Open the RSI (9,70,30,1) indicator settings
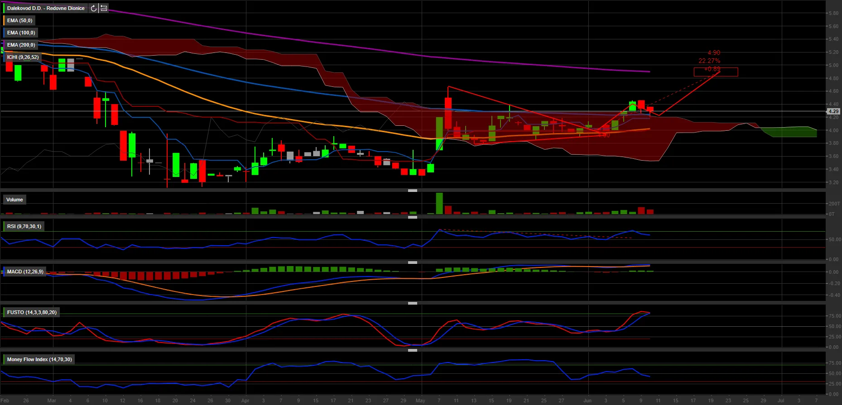The image size is (842, 405). click(x=24, y=226)
